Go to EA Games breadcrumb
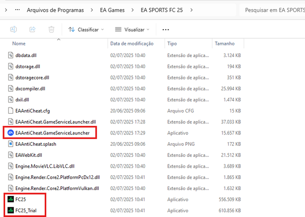305x217 pixels. (x=112, y=10)
